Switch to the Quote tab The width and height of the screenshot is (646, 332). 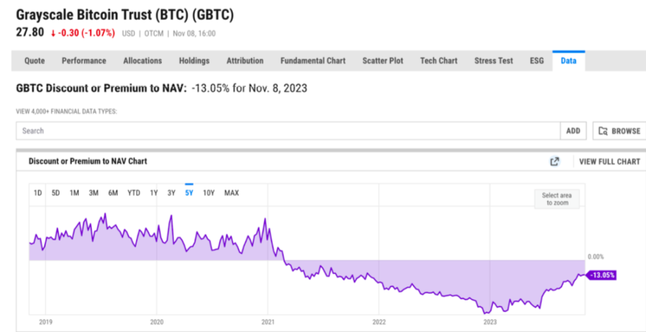point(35,61)
